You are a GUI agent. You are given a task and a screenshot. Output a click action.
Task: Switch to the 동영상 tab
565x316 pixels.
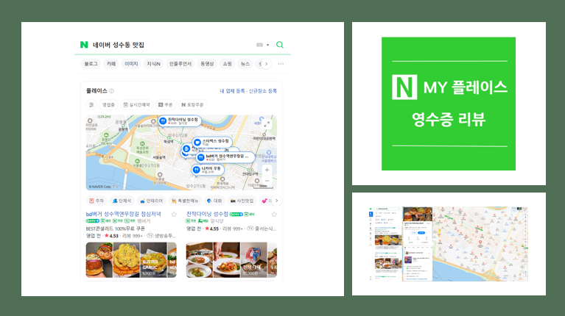(x=207, y=64)
